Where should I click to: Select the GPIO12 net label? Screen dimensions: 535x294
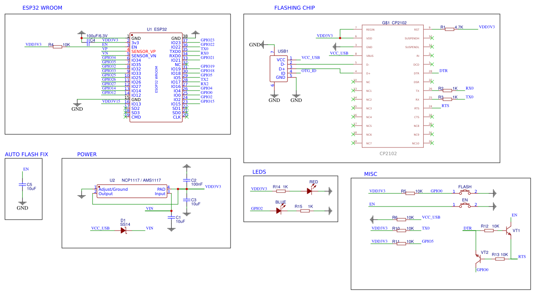pos(109,92)
